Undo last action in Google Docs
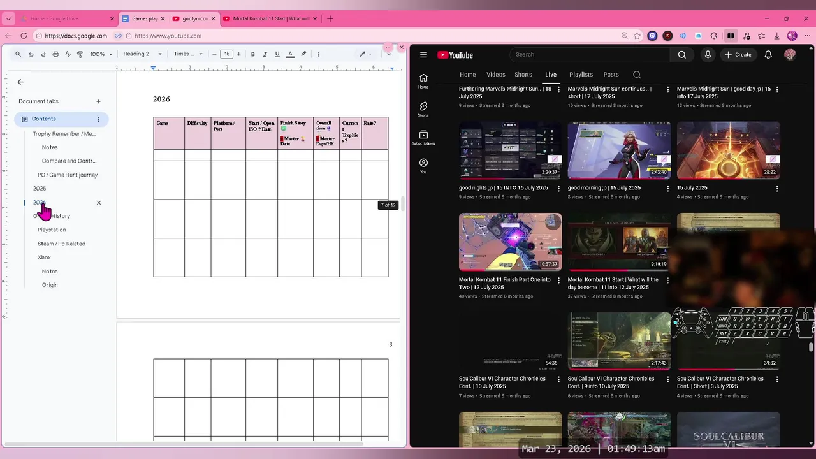 (x=31, y=54)
